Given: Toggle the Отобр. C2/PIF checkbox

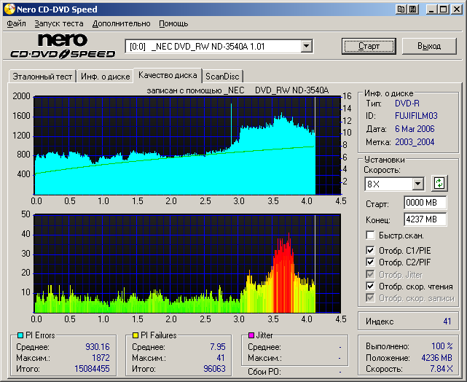Looking at the screenshot, I should coord(371,262).
